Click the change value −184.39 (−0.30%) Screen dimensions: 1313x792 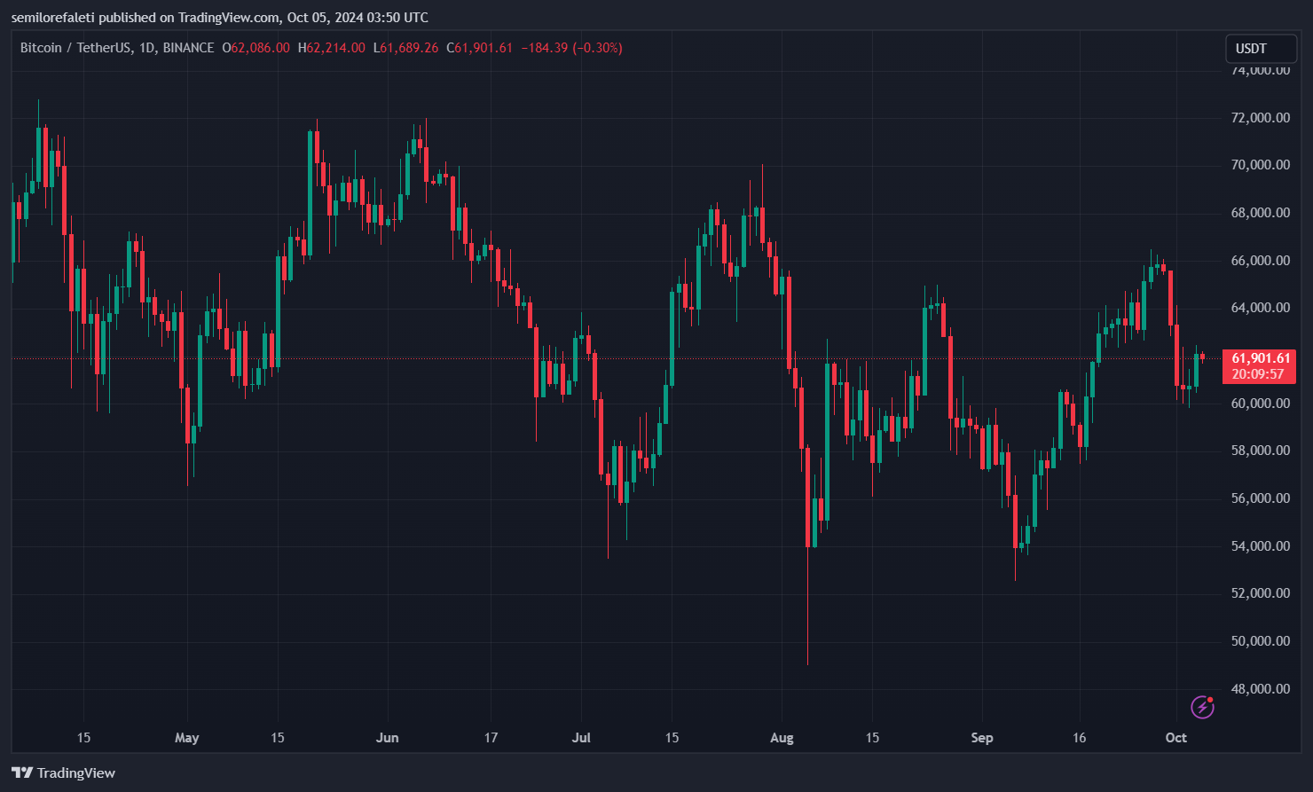571,48
